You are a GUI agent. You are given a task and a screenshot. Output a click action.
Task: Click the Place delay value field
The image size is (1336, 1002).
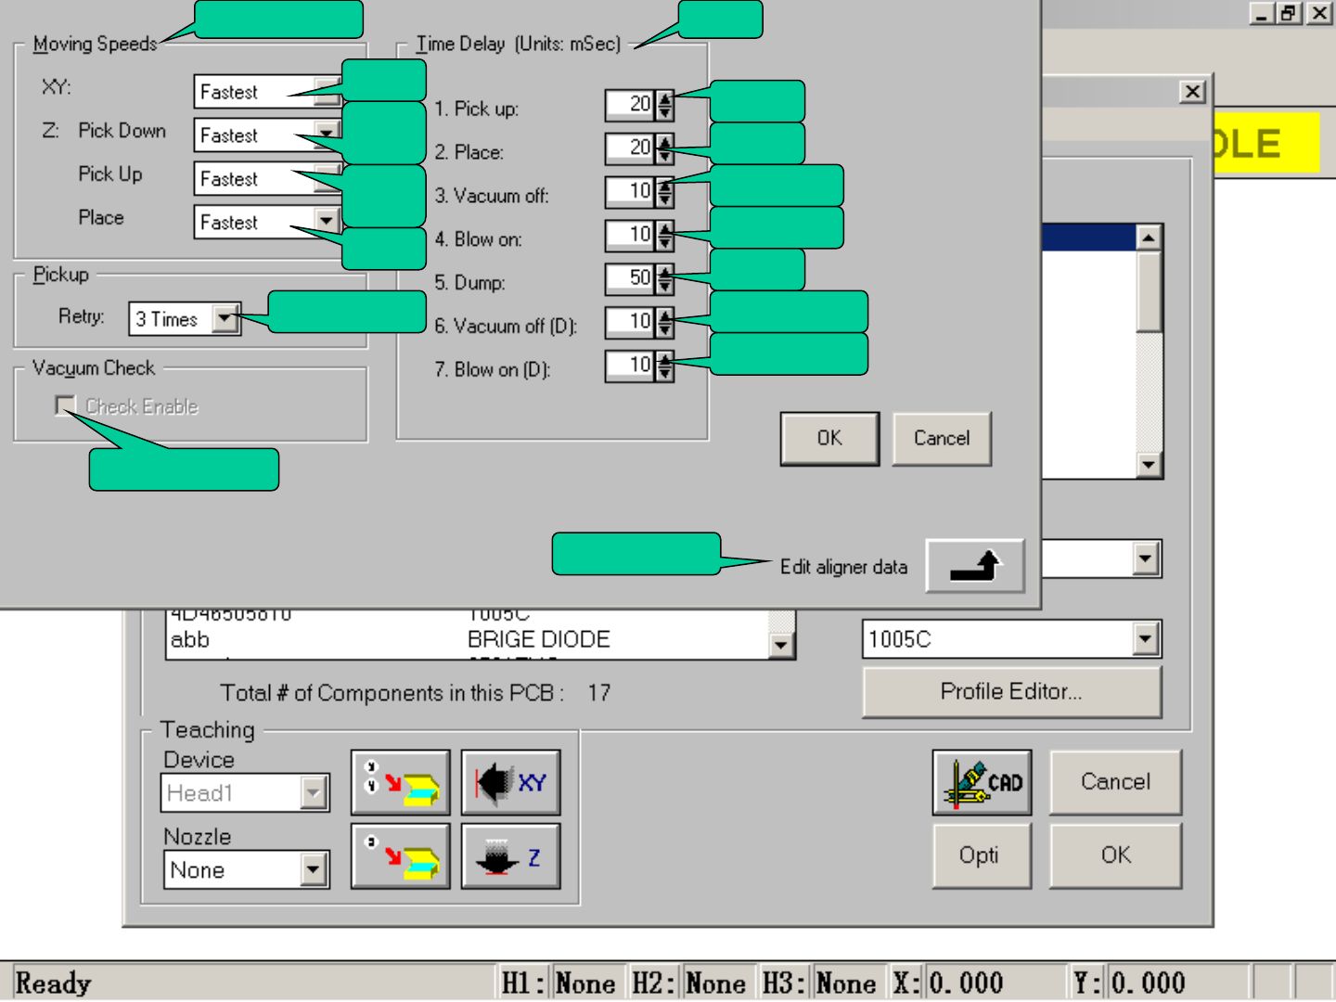pos(631,148)
